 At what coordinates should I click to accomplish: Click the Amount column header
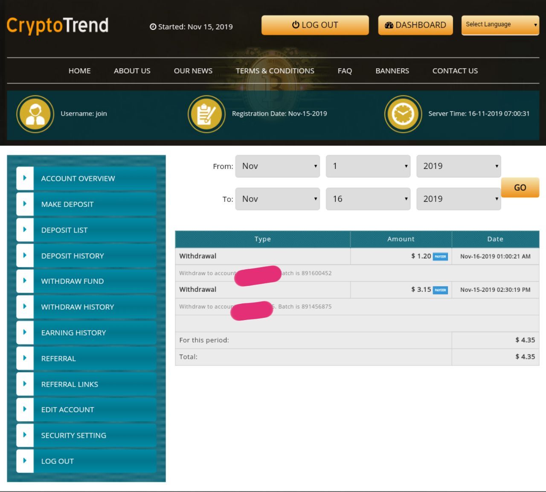401,239
